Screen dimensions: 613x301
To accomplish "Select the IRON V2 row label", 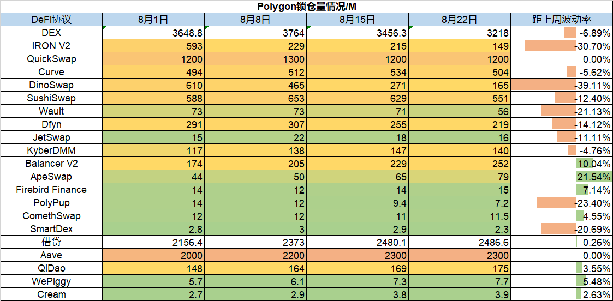I will click(51, 46).
